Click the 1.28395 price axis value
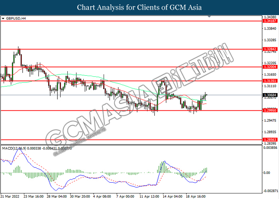The width and height of the screenshot is (279, 199). pyautogui.click(x=270, y=143)
